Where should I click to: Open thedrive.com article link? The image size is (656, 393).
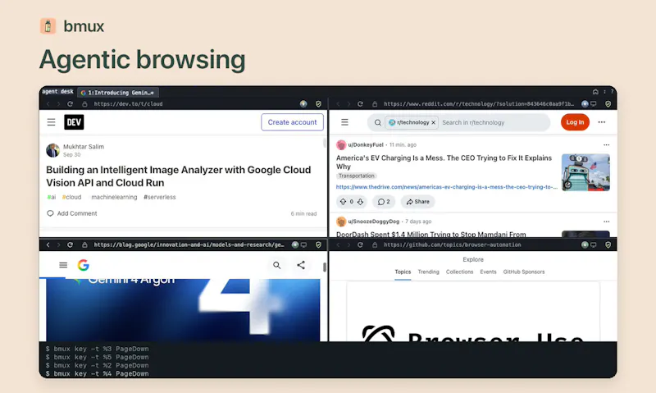446,187
